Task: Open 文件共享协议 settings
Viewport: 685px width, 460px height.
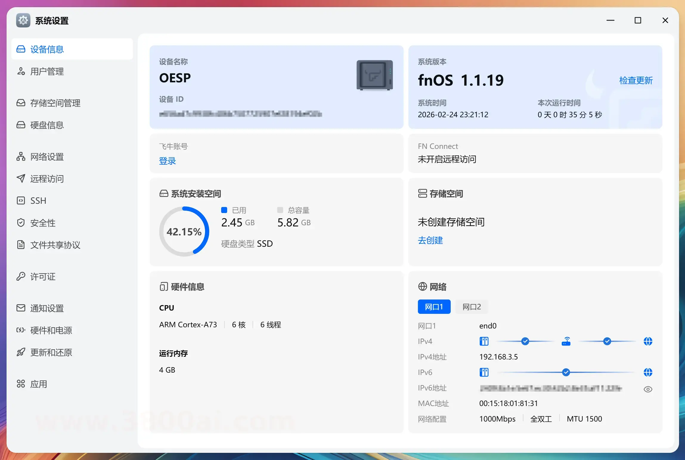Action: [55, 245]
